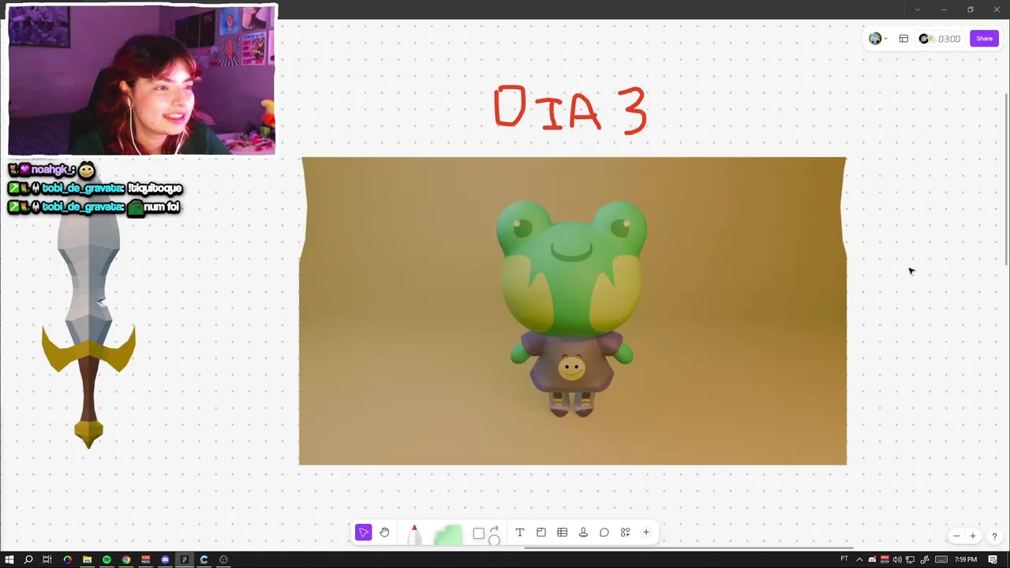Screen dimensions: 1010x568
Task: Open widgets and stickers menu
Action: (625, 532)
